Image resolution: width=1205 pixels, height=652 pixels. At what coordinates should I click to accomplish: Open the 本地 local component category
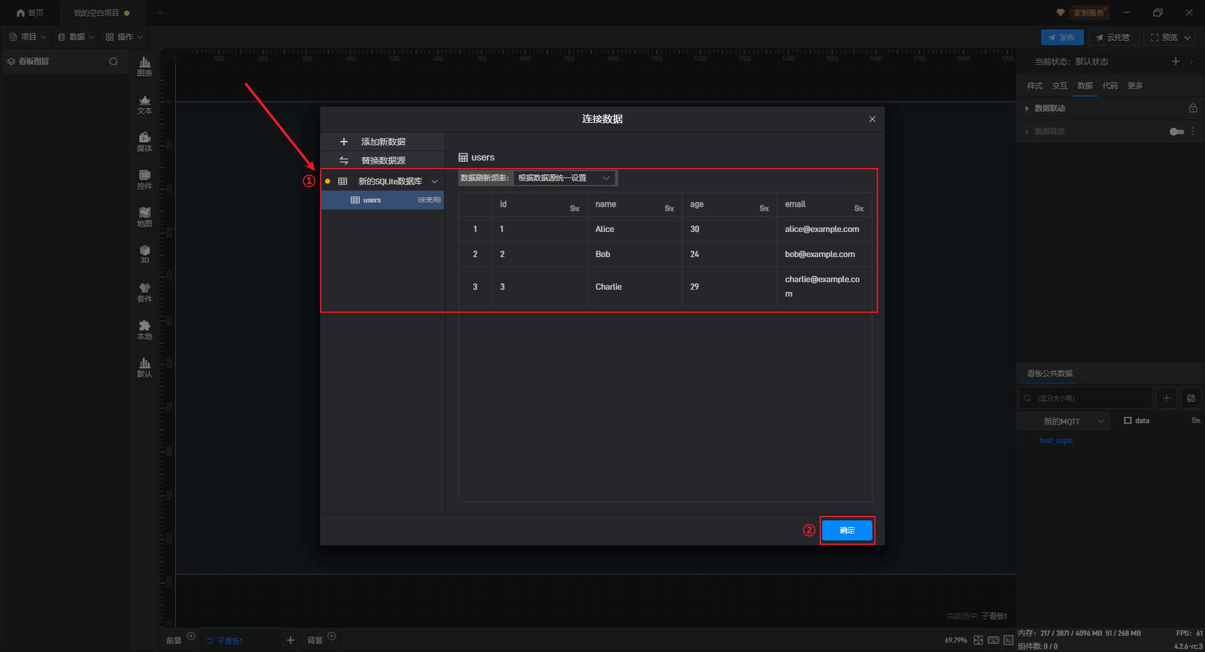tap(144, 330)
